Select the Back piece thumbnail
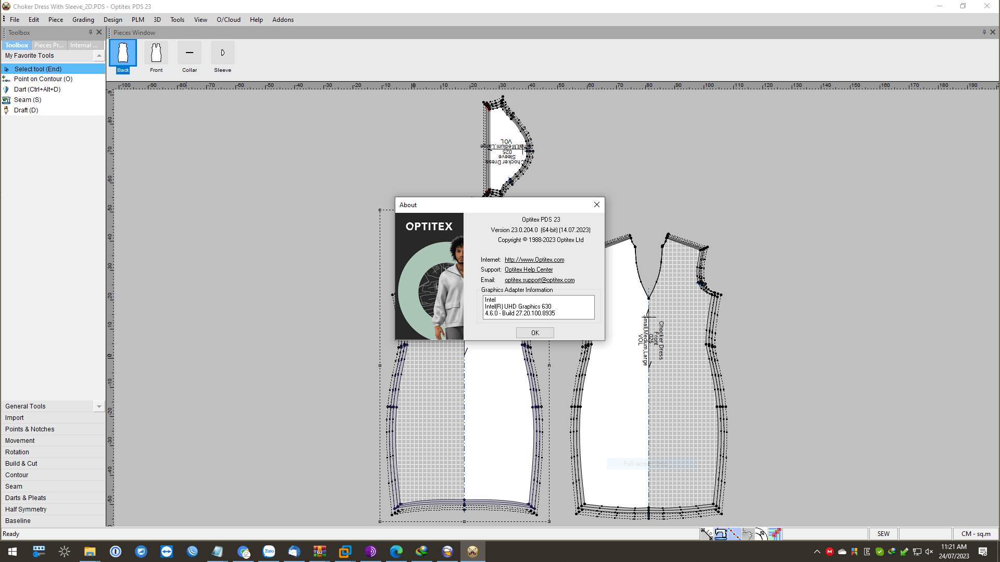The height and width of the screenshot is (562, 1000). pos(123,53)
